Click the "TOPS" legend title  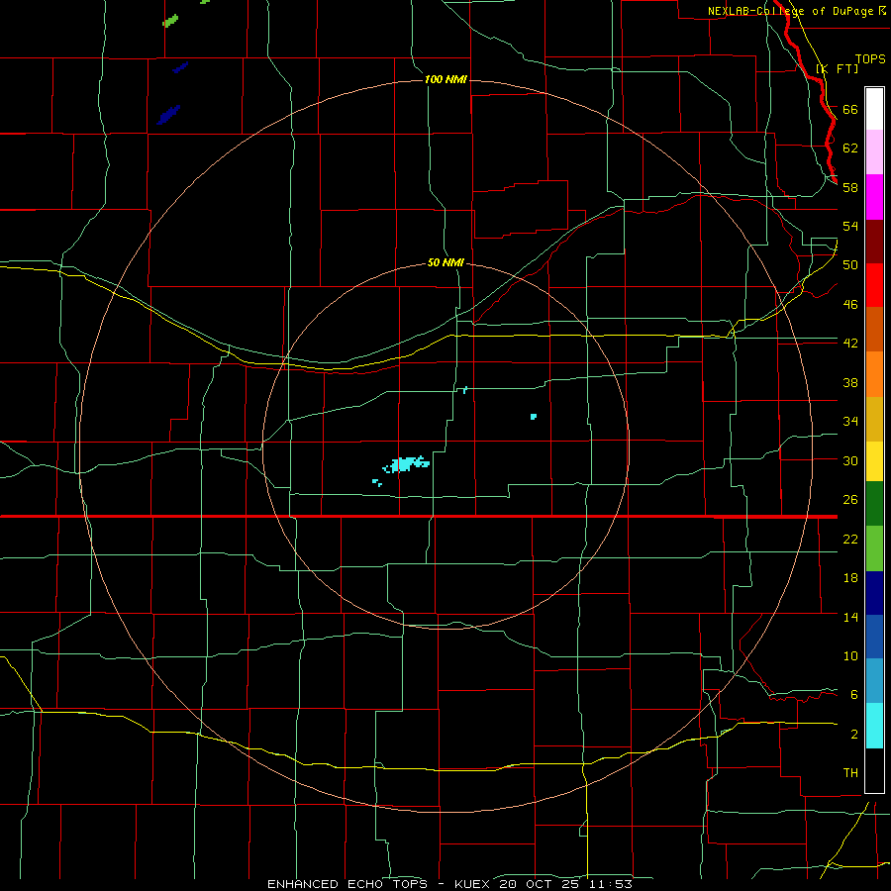[x=870, y=59]
